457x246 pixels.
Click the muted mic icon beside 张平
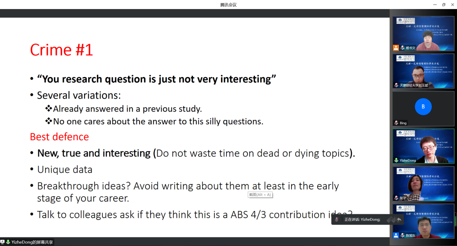coord(396,198)
